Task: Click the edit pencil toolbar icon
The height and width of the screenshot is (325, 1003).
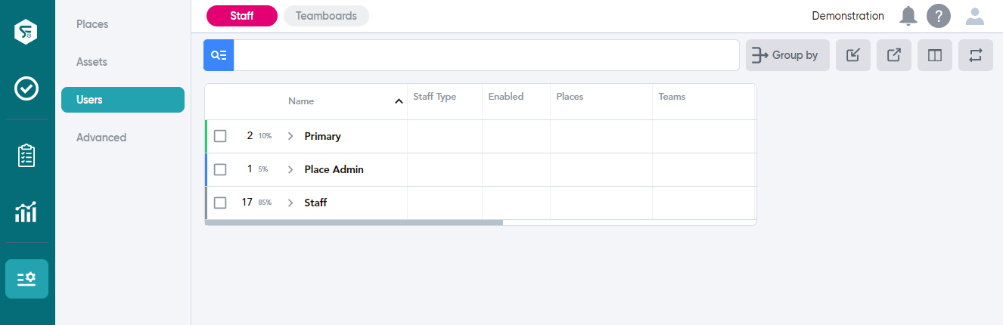Action: coord(853,55)
